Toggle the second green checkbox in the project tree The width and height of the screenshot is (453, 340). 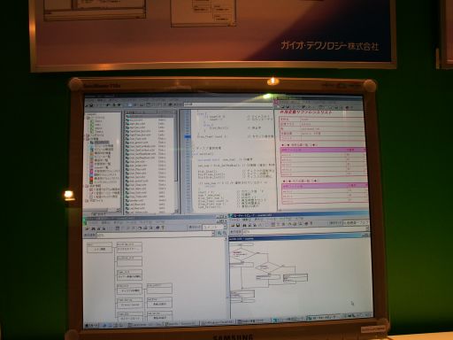[x=92, y=125]
